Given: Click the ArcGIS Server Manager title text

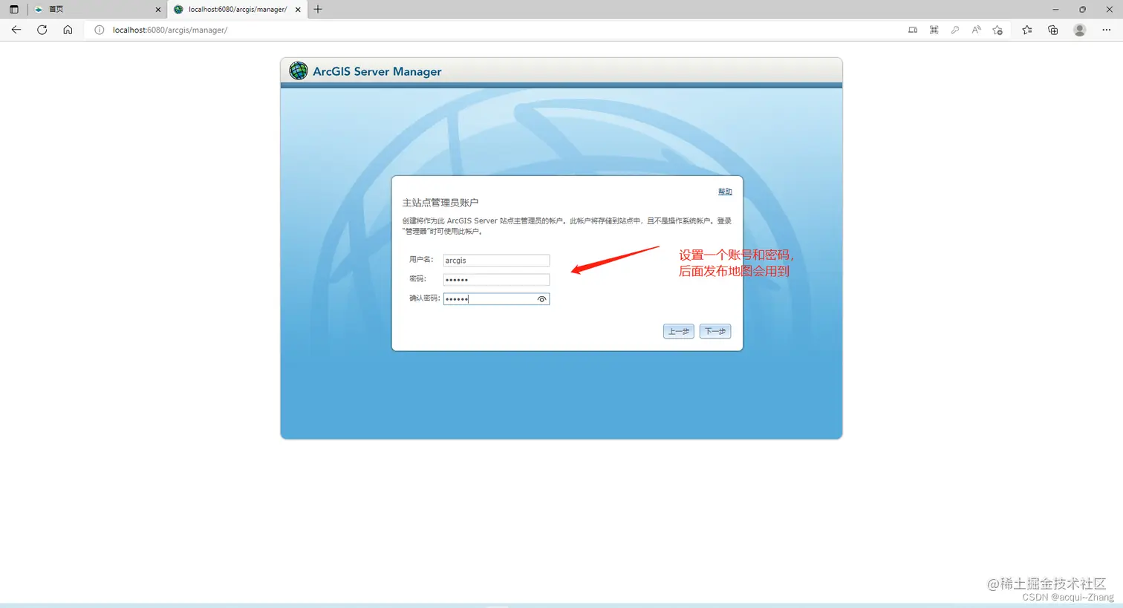Looking at the screenshot, I should click(377, 71).
